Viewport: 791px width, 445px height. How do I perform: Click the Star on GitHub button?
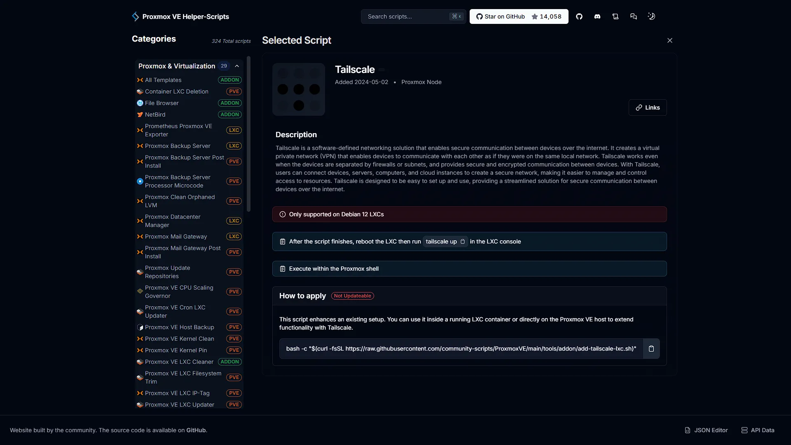point(519,16)
